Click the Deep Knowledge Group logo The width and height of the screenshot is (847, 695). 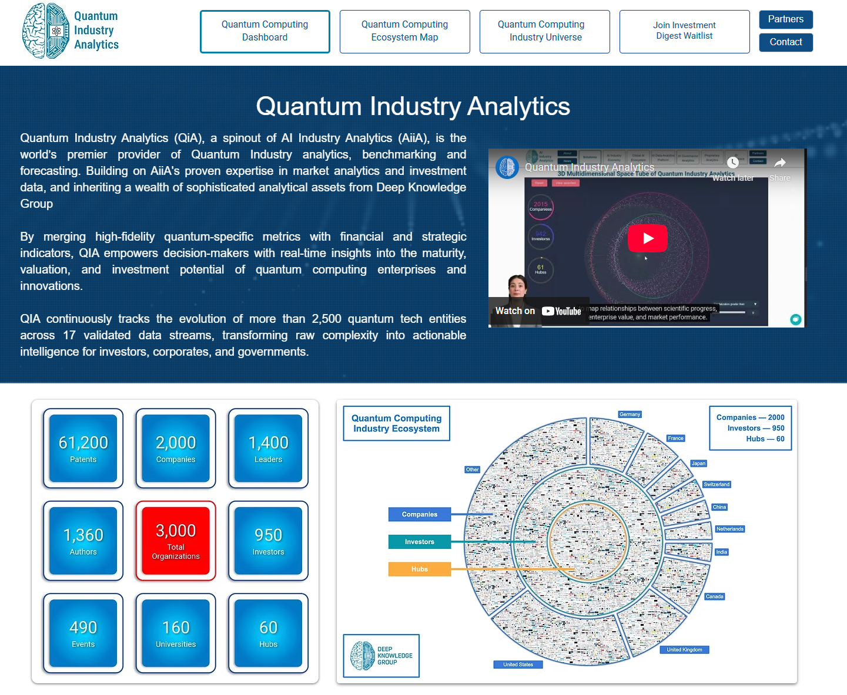[381, 656]
